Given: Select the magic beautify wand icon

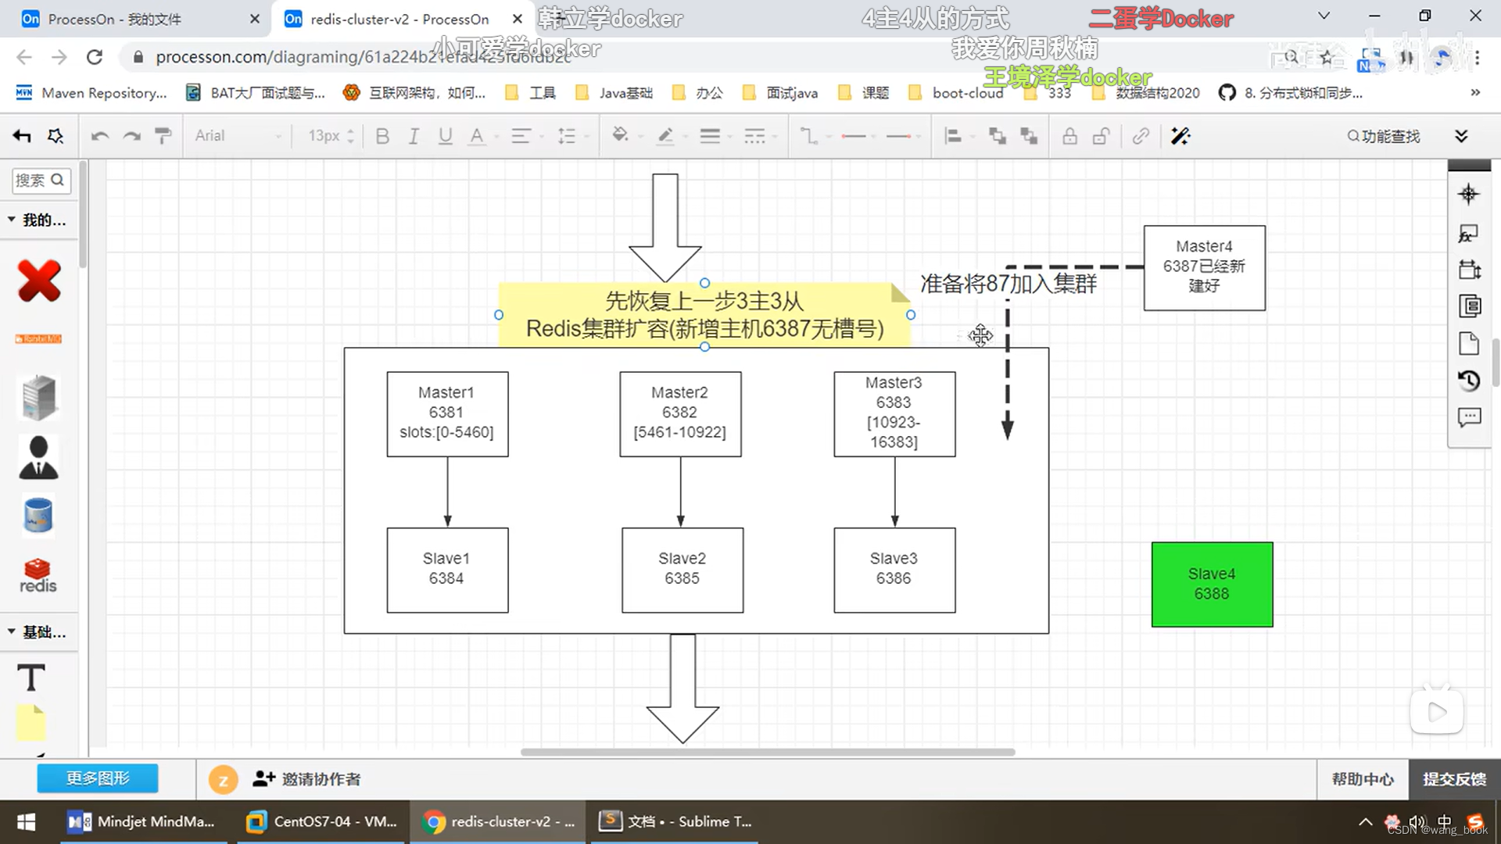Looking at the screenshot, I should pos(1180,135).
